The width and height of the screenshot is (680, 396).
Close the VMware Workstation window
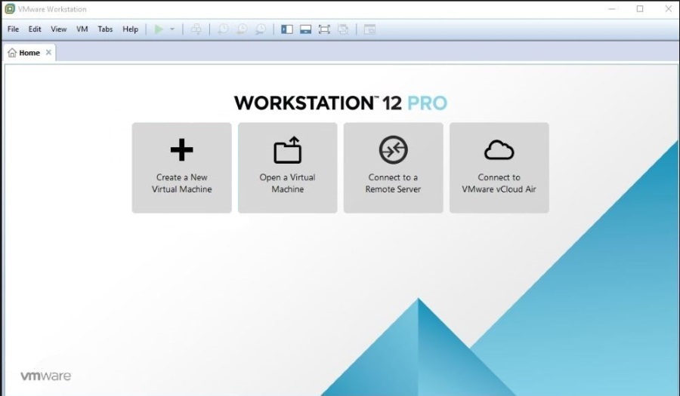click(x=669, y=8)
